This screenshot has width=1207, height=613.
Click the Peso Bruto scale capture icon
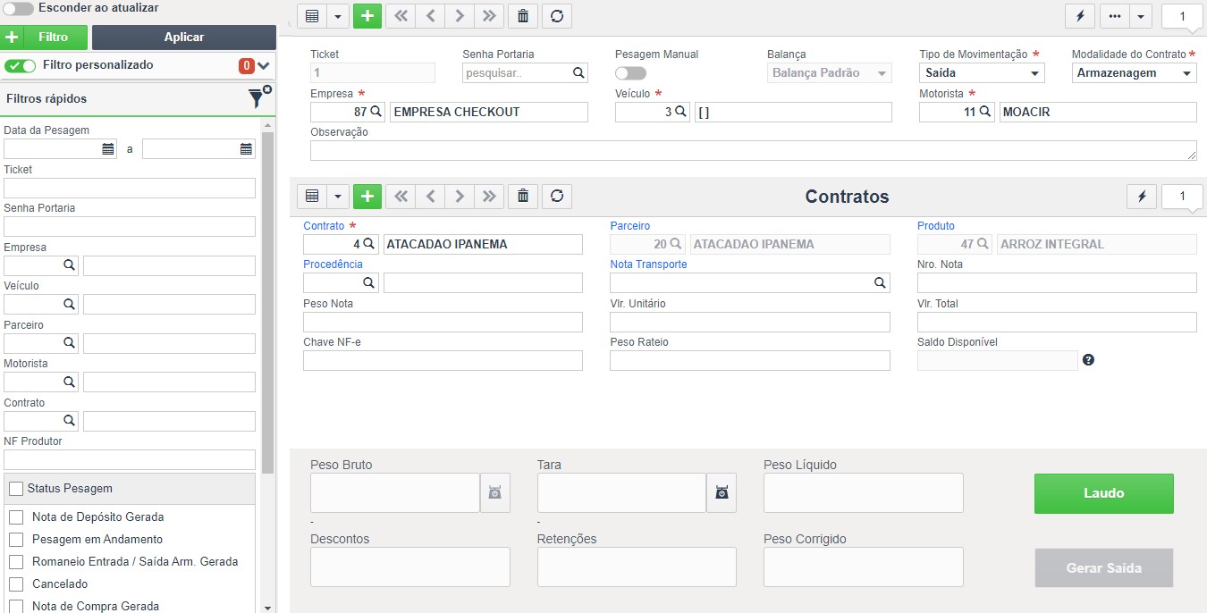495,492
